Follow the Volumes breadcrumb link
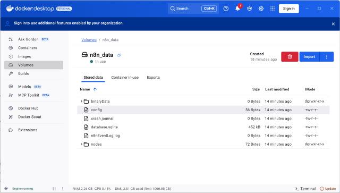The width and height of the screenshot is (340, 193). pyautogui.click(x=89, y=40)
